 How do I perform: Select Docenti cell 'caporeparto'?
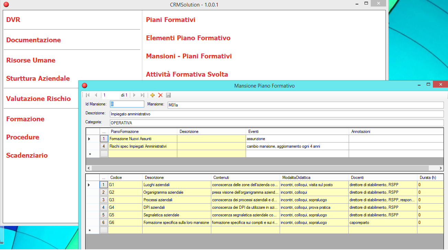pyautogui.click(x=383, y=223)
